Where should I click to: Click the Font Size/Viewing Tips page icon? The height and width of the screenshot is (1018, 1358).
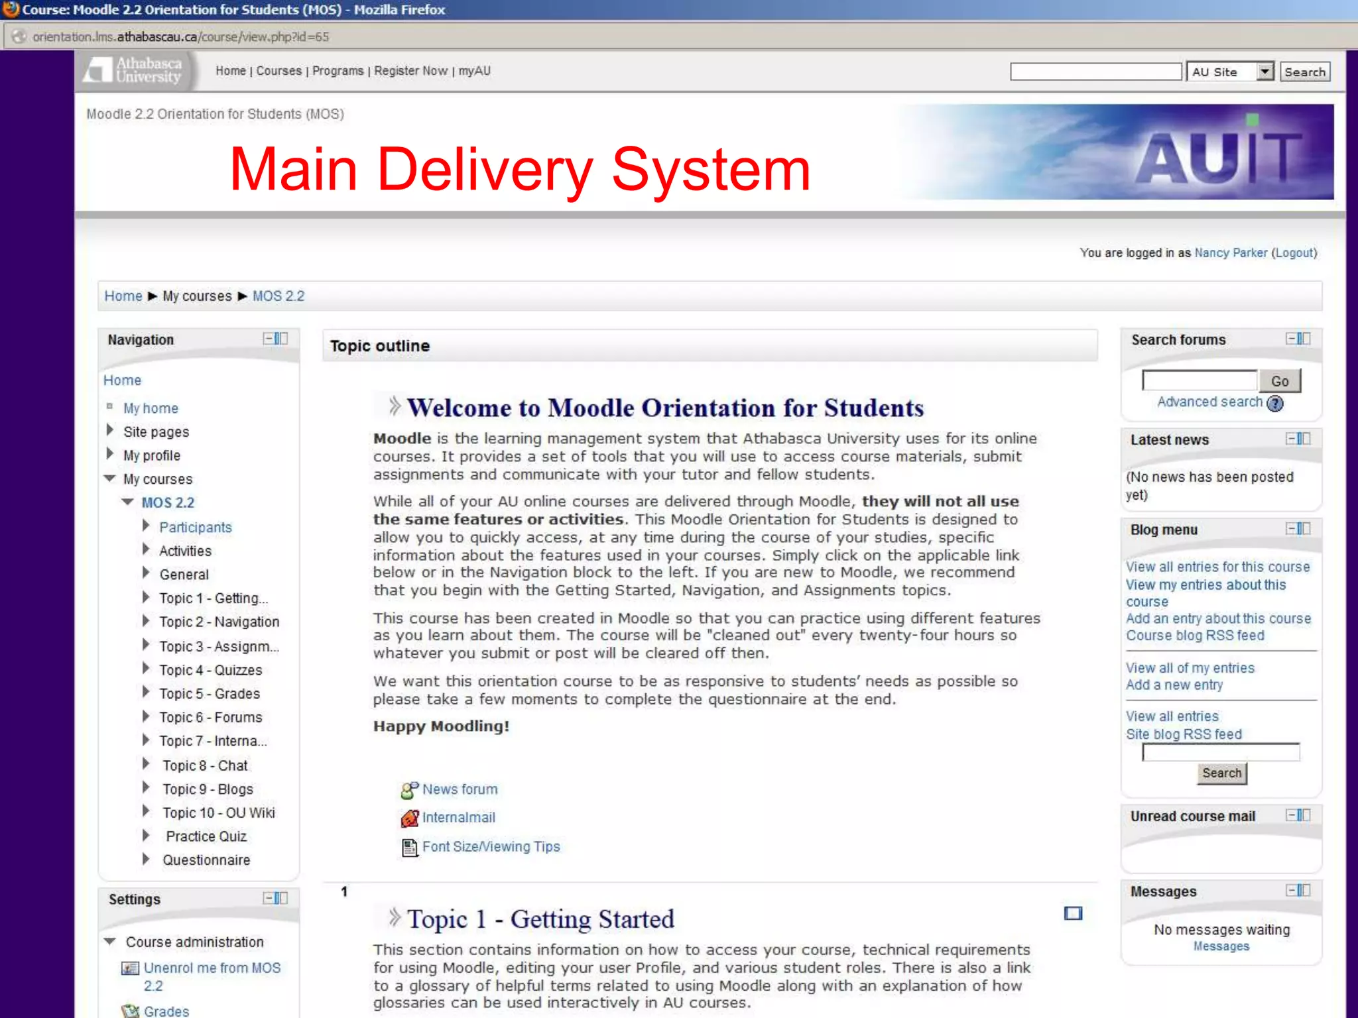pos(409,848)
